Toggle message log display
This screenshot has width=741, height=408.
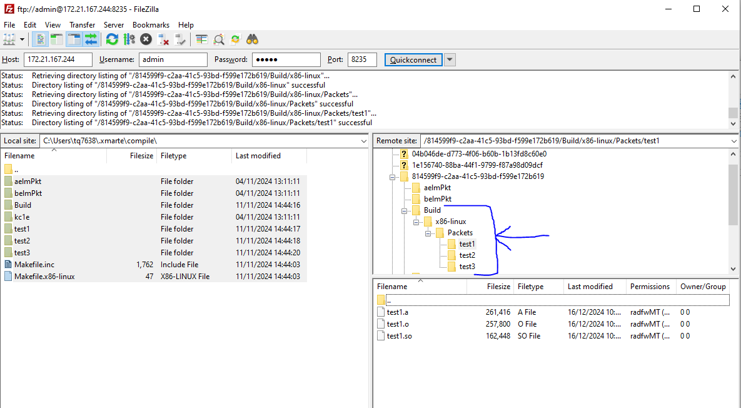(40, 39)
